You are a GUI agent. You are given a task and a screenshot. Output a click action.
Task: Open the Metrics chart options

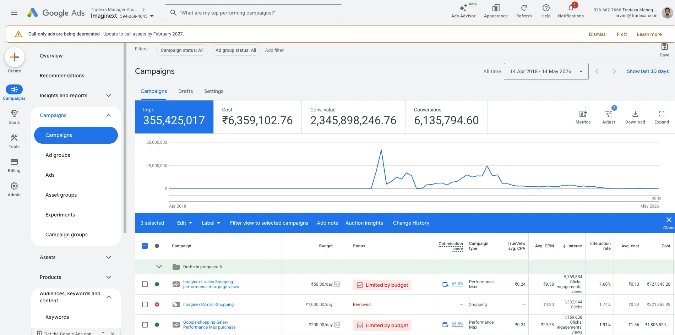click(x=583, y=117)
